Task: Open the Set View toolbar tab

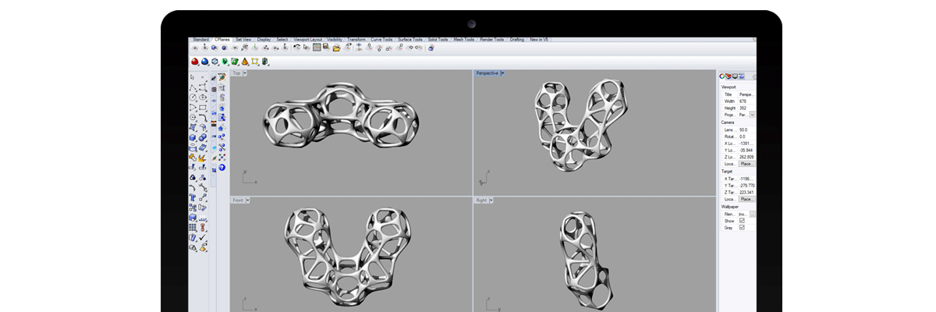Action: [243, 39]
